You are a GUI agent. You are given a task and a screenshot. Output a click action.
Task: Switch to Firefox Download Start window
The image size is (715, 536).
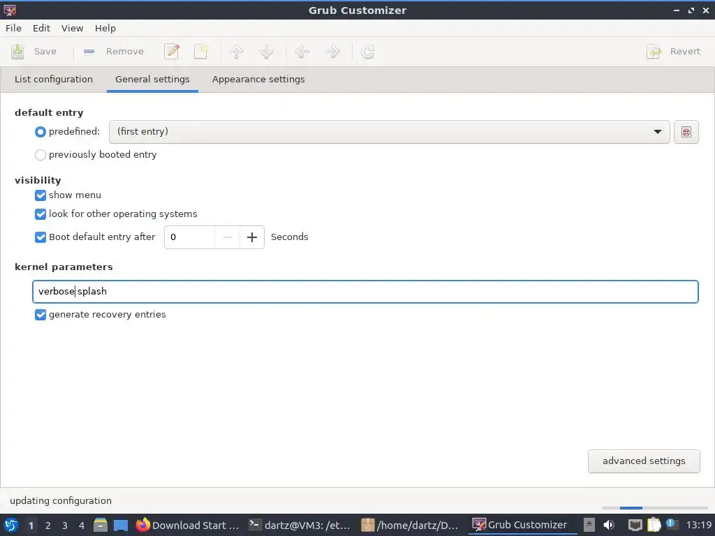click(x=187, y=525)
